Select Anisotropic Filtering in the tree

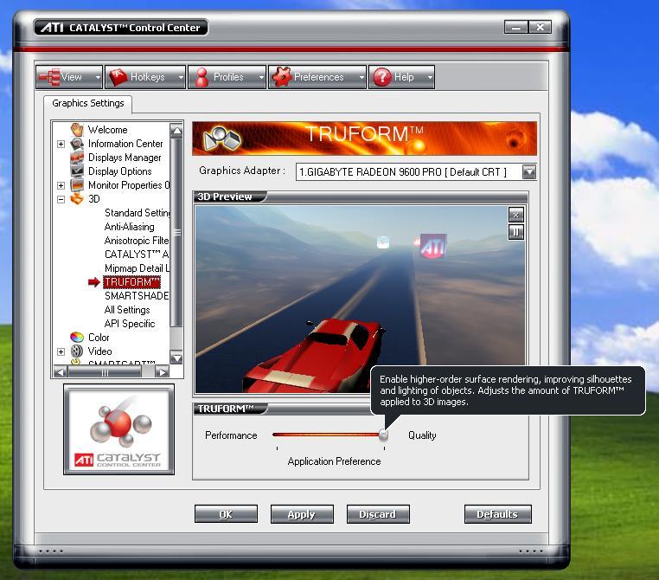pyautogui.click(x=137, y=241)
